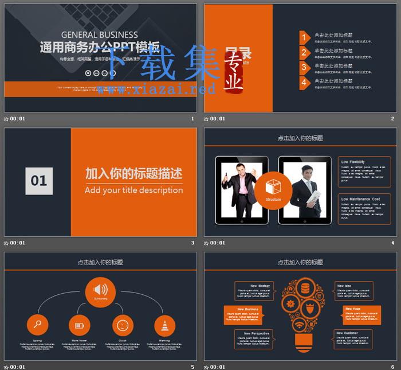Click the New Hope orange callout in slide 6
Screen dimensions: 401x370
pyautogui.click(x=361, y=315)
